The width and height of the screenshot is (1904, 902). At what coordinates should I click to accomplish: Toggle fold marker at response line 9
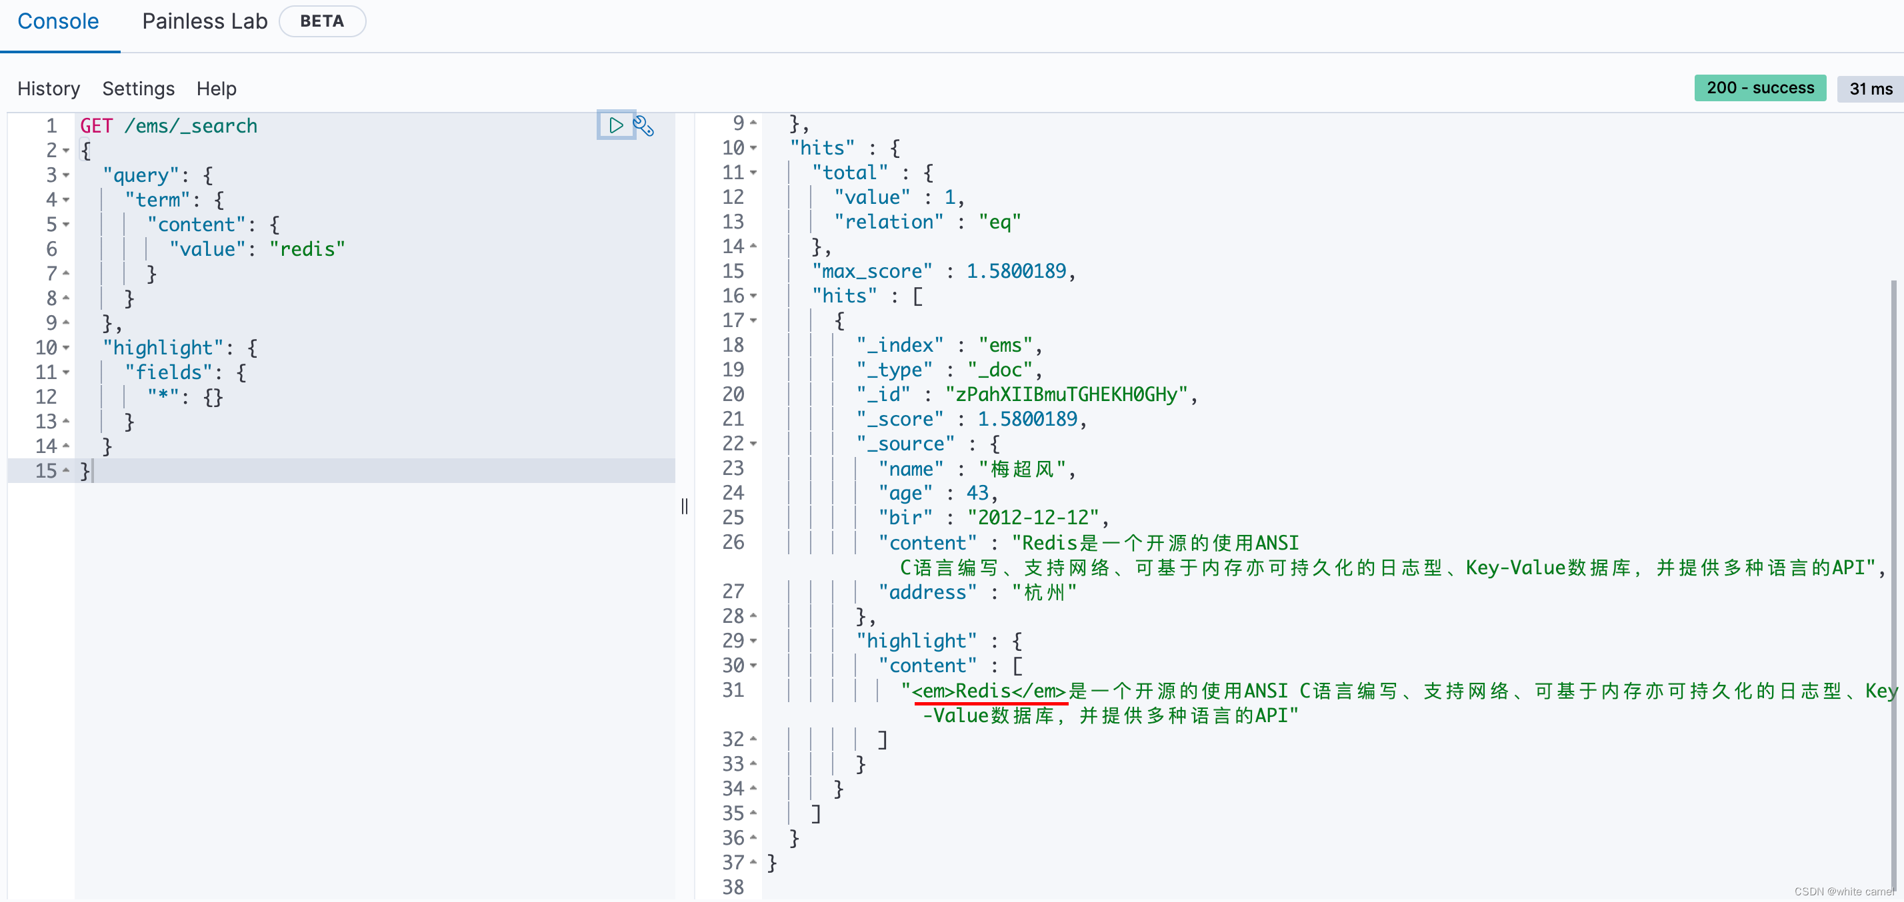tap(753, 123)
